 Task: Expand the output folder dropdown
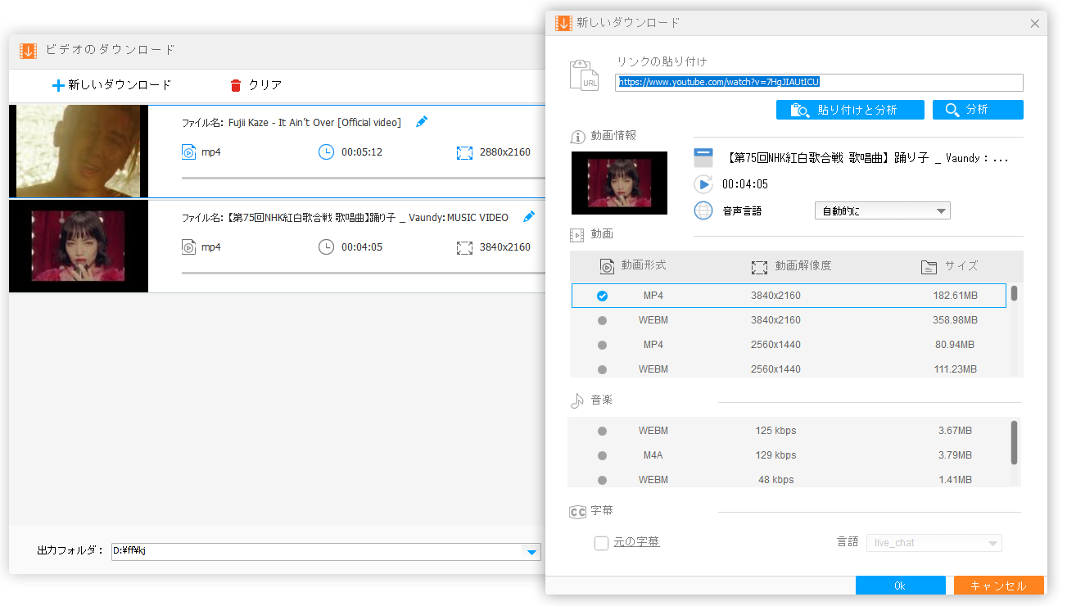point(531,552)
